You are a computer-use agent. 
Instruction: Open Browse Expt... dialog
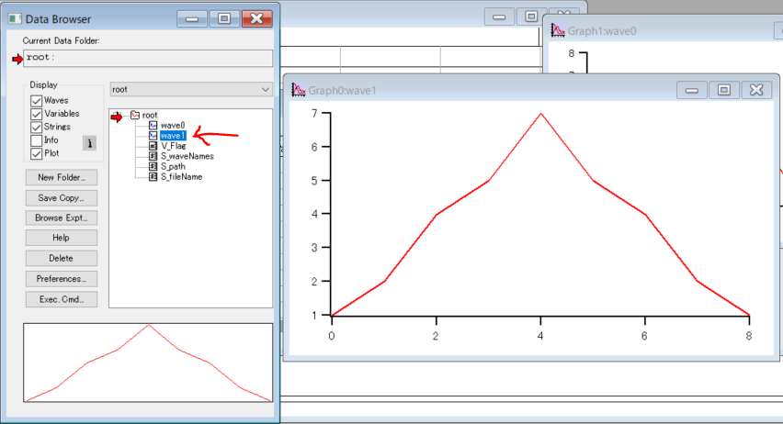[x=62, y=218]
